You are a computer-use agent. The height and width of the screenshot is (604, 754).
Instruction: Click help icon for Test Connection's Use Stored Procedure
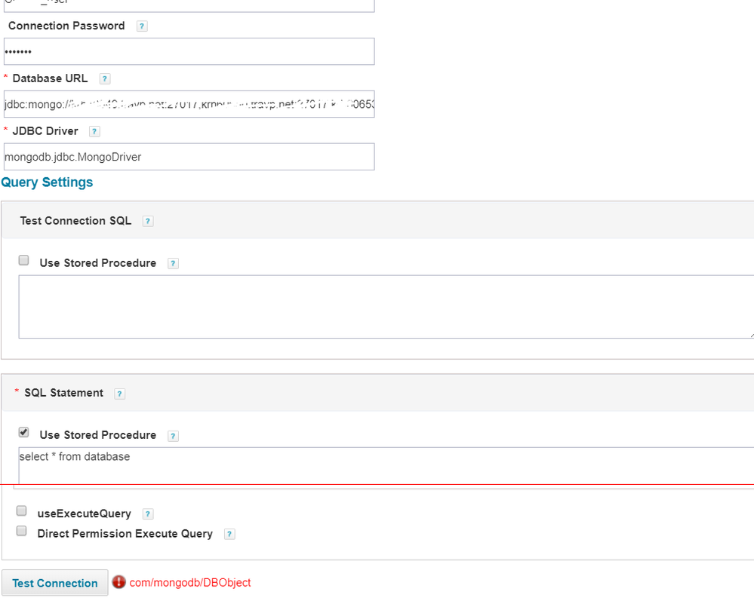tap(173, 264)
